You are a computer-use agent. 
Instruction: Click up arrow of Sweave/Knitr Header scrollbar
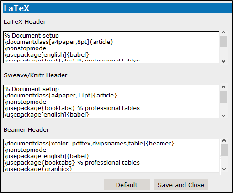pos(223,87)
